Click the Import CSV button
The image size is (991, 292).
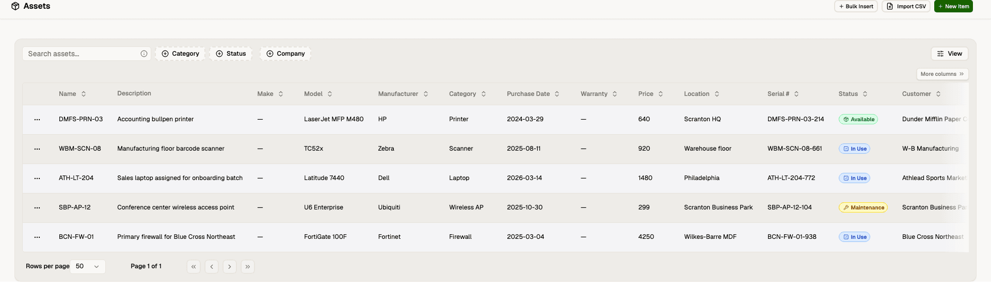(906, 6)
